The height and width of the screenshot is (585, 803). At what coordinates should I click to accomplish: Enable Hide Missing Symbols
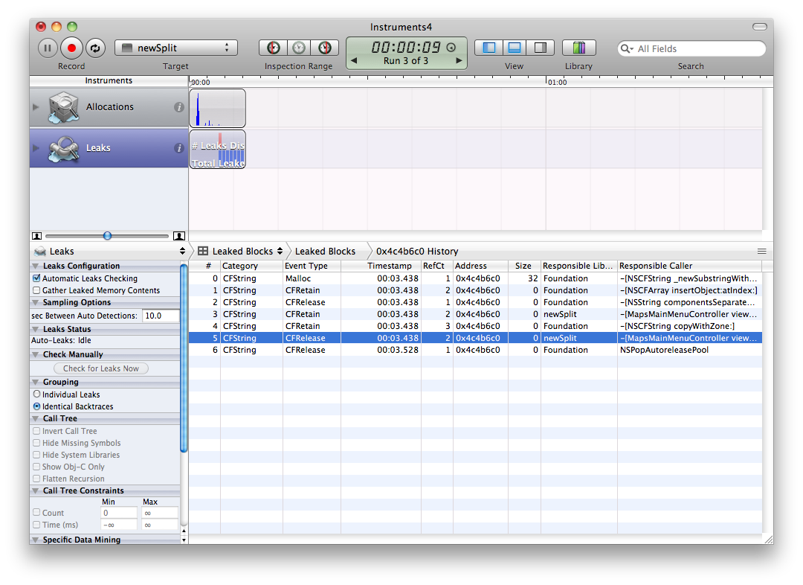pos(36,443)
